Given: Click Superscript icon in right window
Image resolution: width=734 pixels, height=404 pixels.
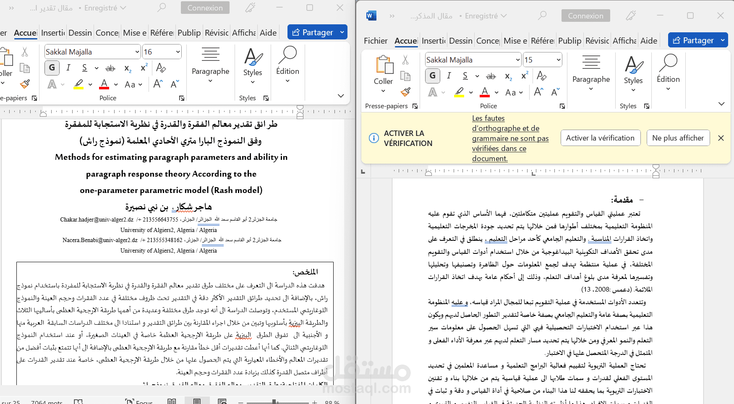Looking at the screenshot, I should (x=525, y=76).
